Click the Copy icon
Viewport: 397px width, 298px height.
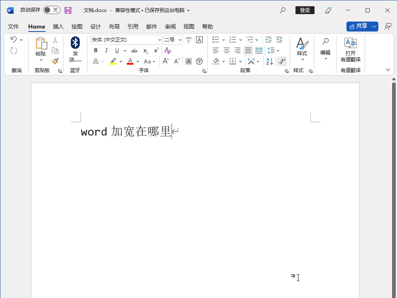pos(55,51)
